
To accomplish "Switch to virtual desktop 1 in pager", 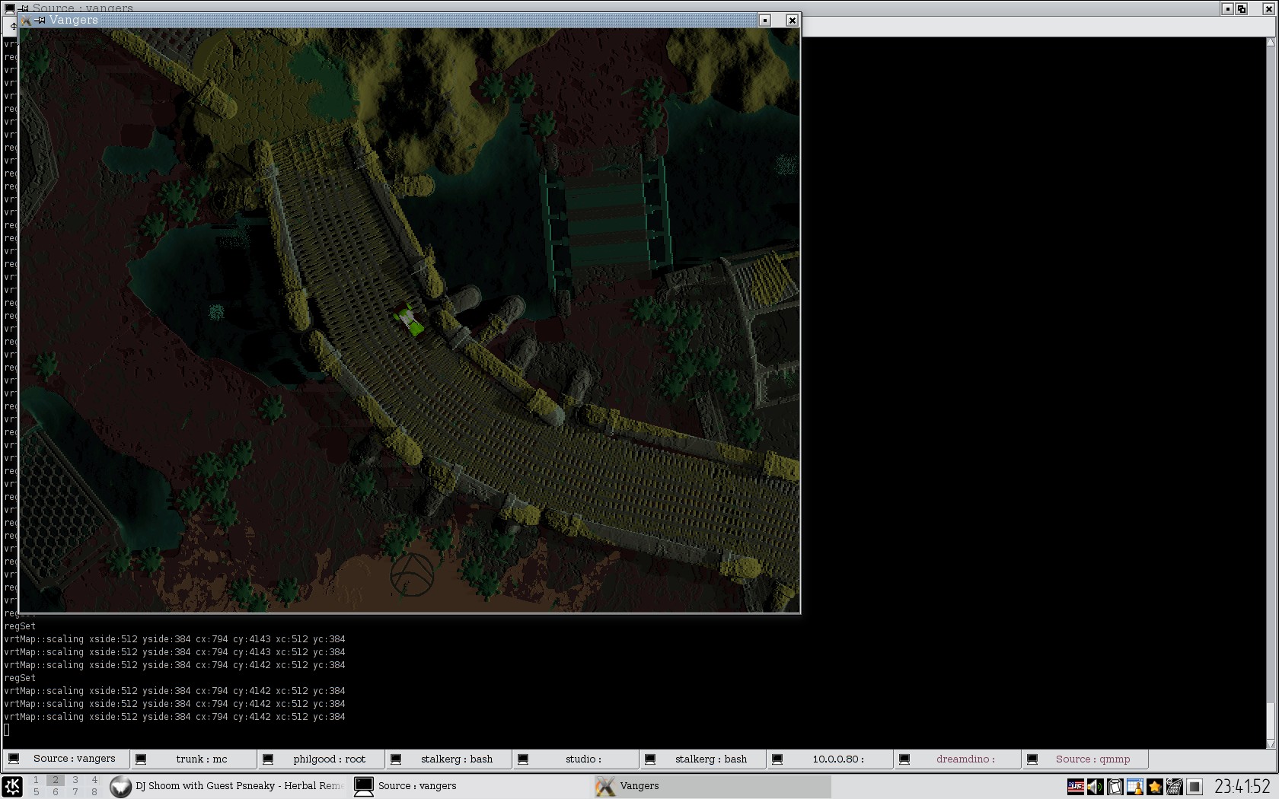I will point(36,780).
